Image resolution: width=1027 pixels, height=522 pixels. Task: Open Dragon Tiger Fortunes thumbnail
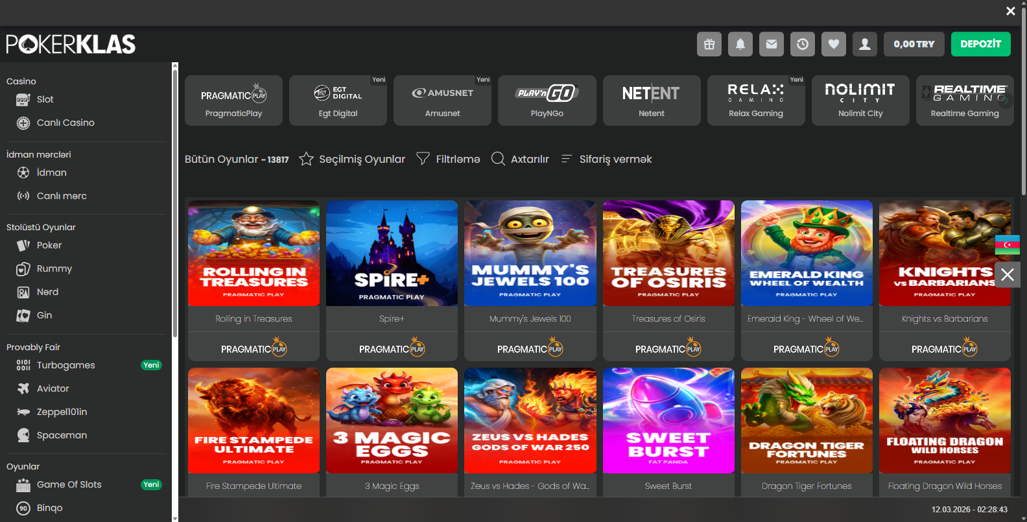click(807, 420)
